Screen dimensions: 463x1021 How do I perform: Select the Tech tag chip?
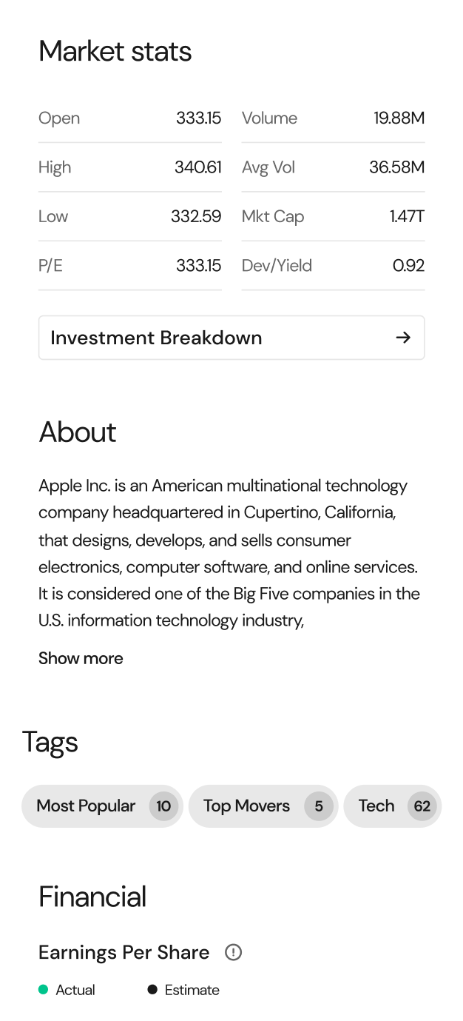[393, 806]
